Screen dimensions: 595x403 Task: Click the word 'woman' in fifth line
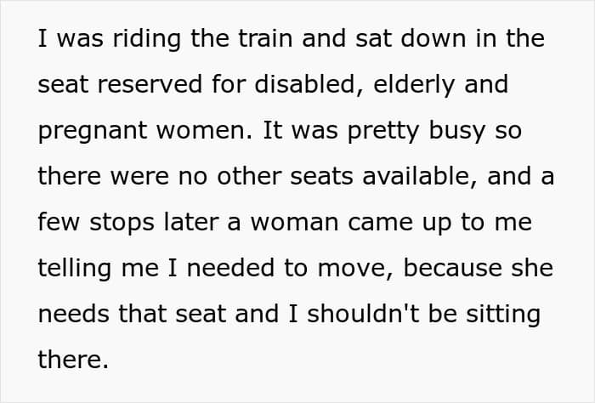[294, 222]
